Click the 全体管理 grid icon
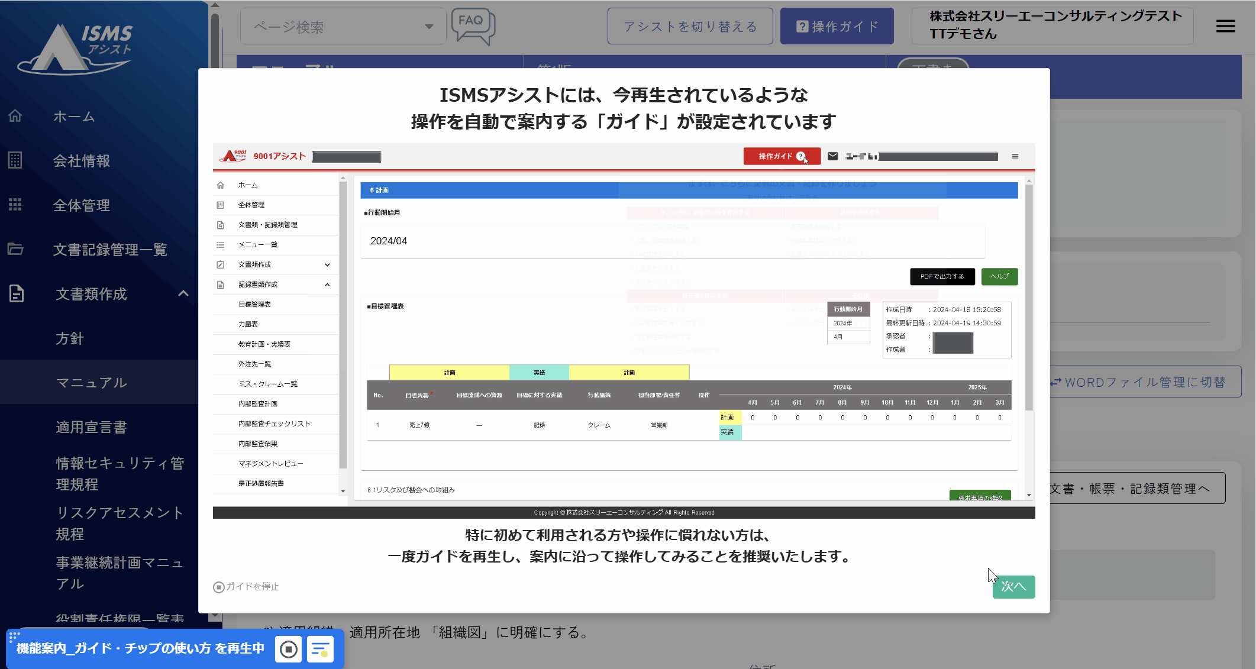The height and width of the screenshot is (669, 1256). point(15,205)
